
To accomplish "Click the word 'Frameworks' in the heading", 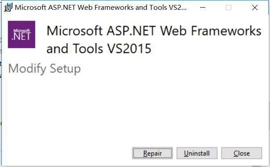I will (x=226, y=31).
